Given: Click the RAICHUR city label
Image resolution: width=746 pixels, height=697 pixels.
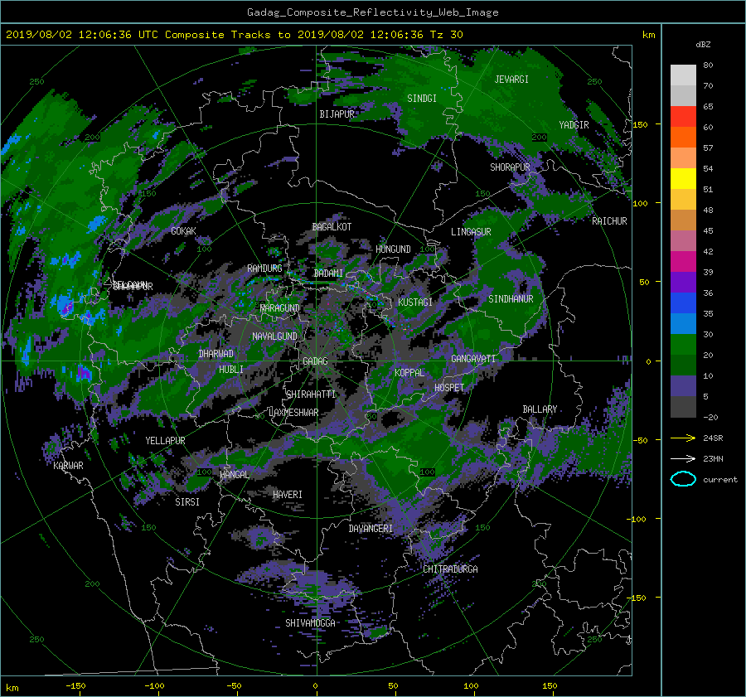Looking at the screenshot, I should coord(609,221).
